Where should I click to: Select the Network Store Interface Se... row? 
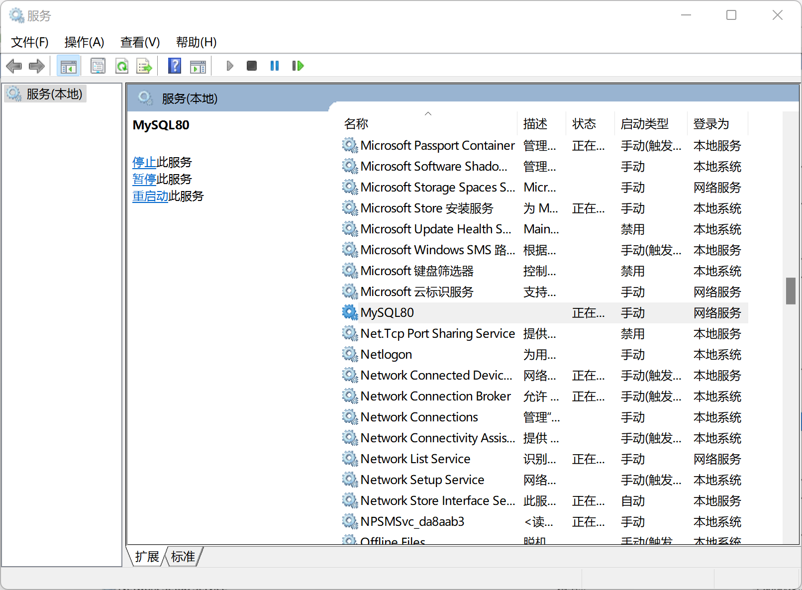(x=545, y=500)
